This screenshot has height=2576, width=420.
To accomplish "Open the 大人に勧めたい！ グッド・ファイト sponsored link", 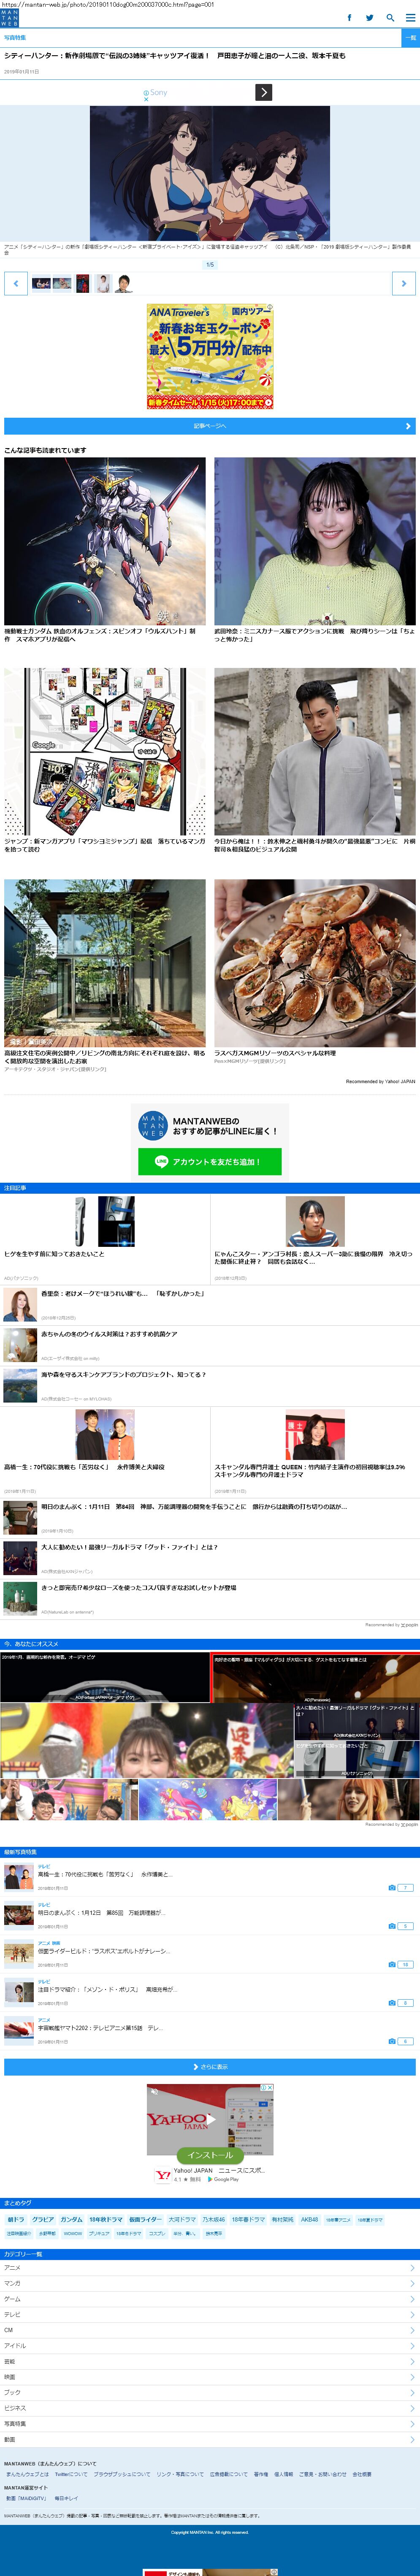I will tap(129, 1547).
